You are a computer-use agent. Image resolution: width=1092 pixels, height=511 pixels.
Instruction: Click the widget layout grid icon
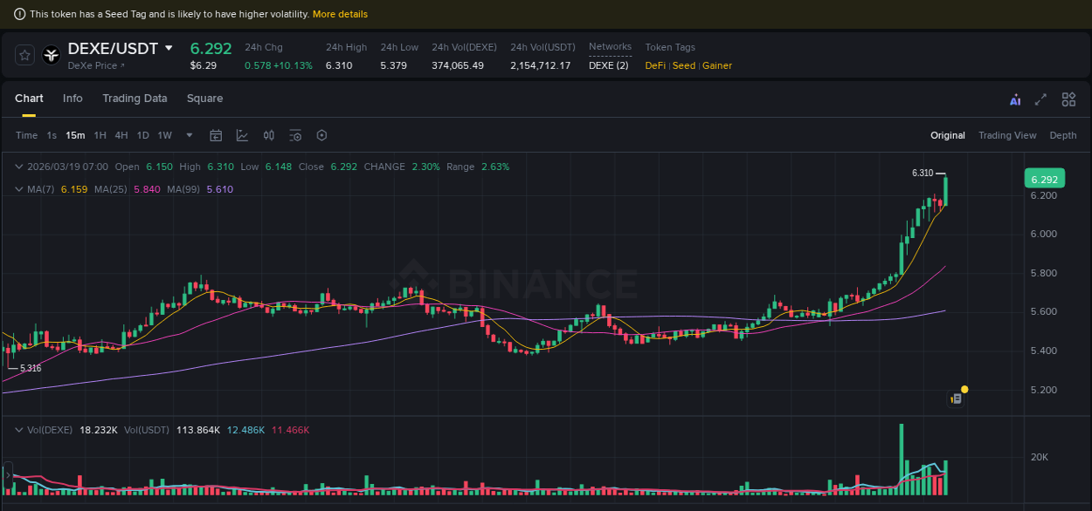1068,99
